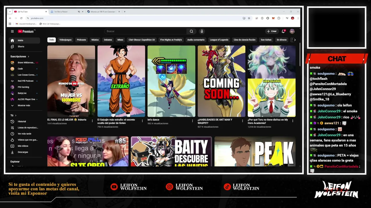This screenshot has height=208, width=371.
Task: Open Cade channel subscription
Action: pyautogui.click(x=24, y=69)
